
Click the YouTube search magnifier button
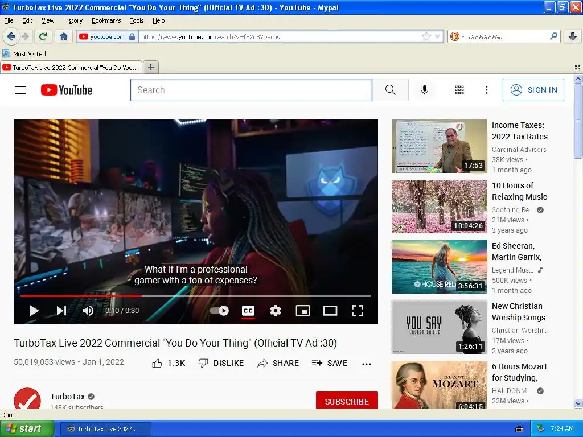390,90
